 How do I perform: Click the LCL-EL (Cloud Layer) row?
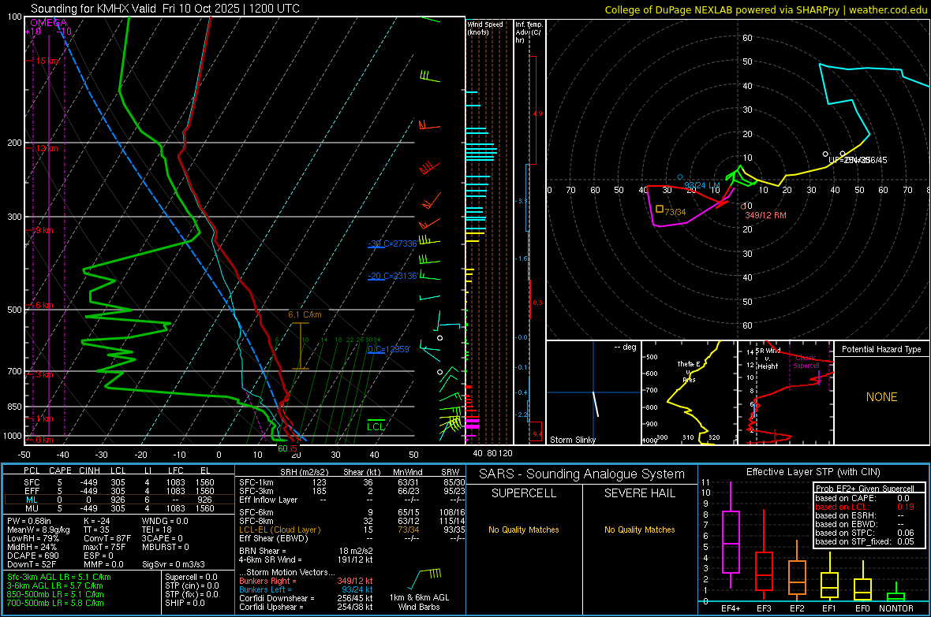(352, 530)
